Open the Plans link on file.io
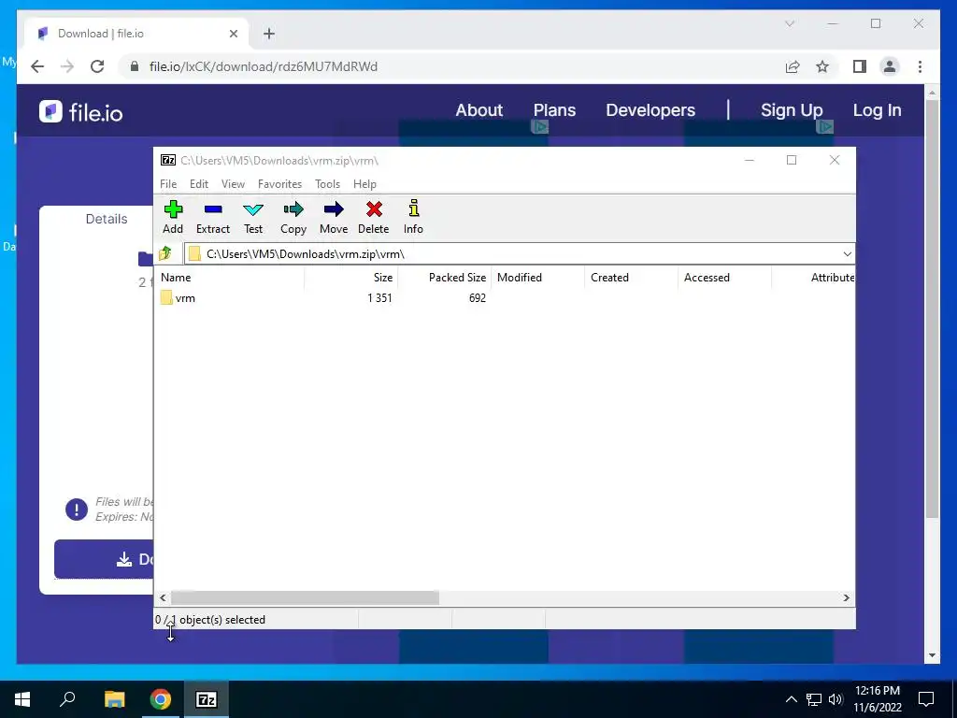Screen dimensions: 957x718 (554, 110)
